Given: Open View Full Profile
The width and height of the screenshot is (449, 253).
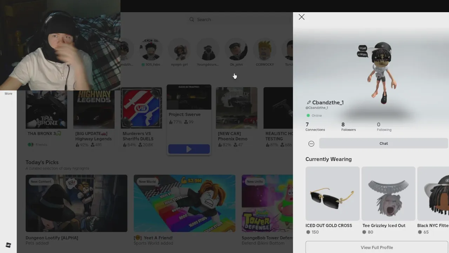Looking at the screenshot, I should coord(377,247).
